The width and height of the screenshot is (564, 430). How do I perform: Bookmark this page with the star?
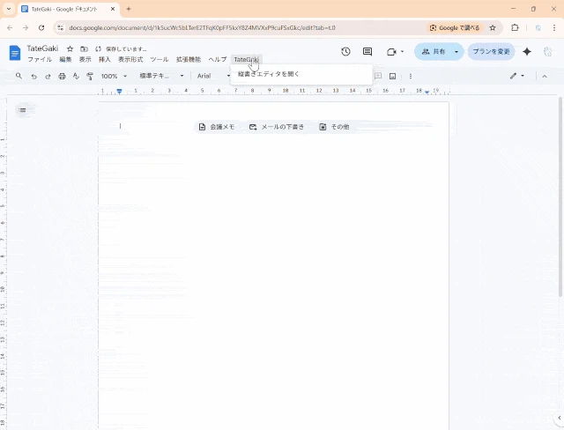[493, 27]
